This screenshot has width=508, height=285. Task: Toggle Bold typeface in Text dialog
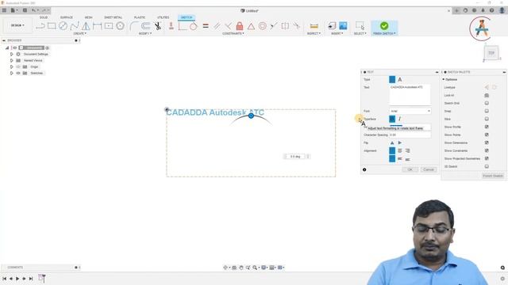pos(392,119)
